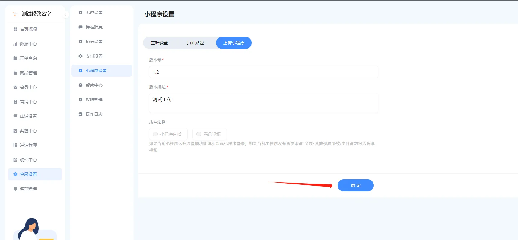Click the 进销管理 icon

coord(15,145)
